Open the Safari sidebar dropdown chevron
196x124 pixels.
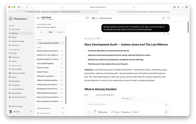22,7
